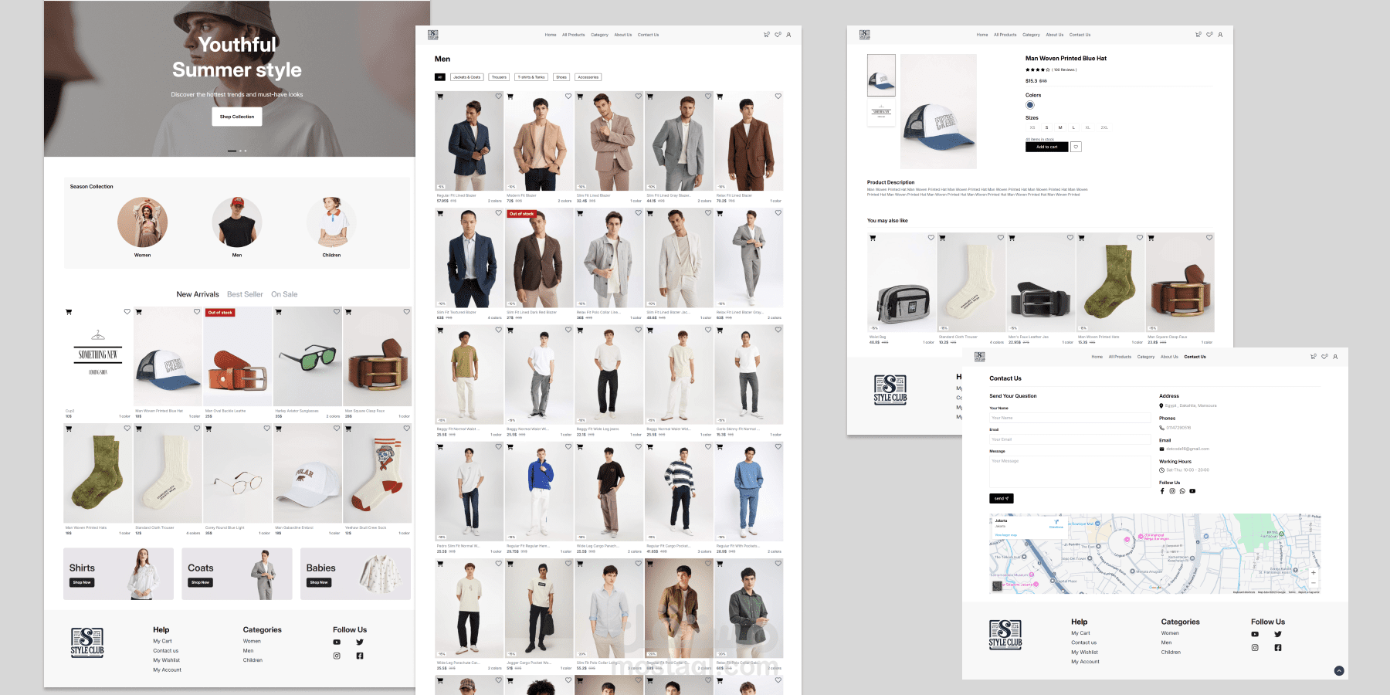Open the All Products navigation menu item
This screenshot has height=695, width=1390.
pos(573,35)
